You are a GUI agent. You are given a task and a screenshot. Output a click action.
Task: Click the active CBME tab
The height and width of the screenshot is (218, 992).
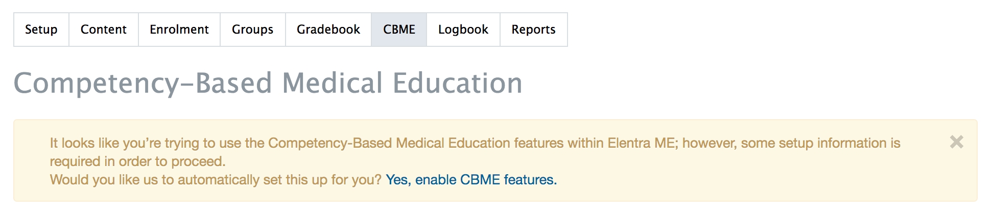coord(399,30)
